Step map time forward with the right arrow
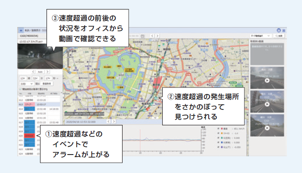Viewport: 302px width, 173px height. pos(114,121)
